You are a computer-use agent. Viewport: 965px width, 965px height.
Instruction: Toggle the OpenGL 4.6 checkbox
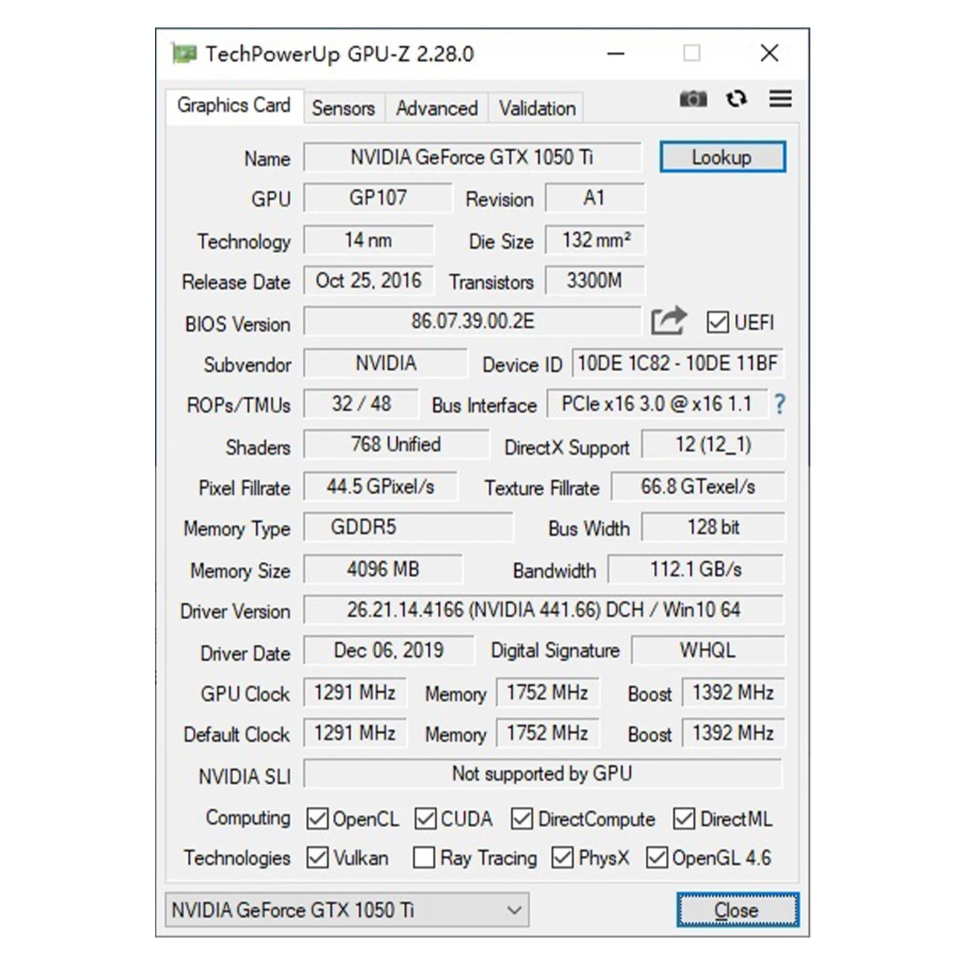(657, 857)
